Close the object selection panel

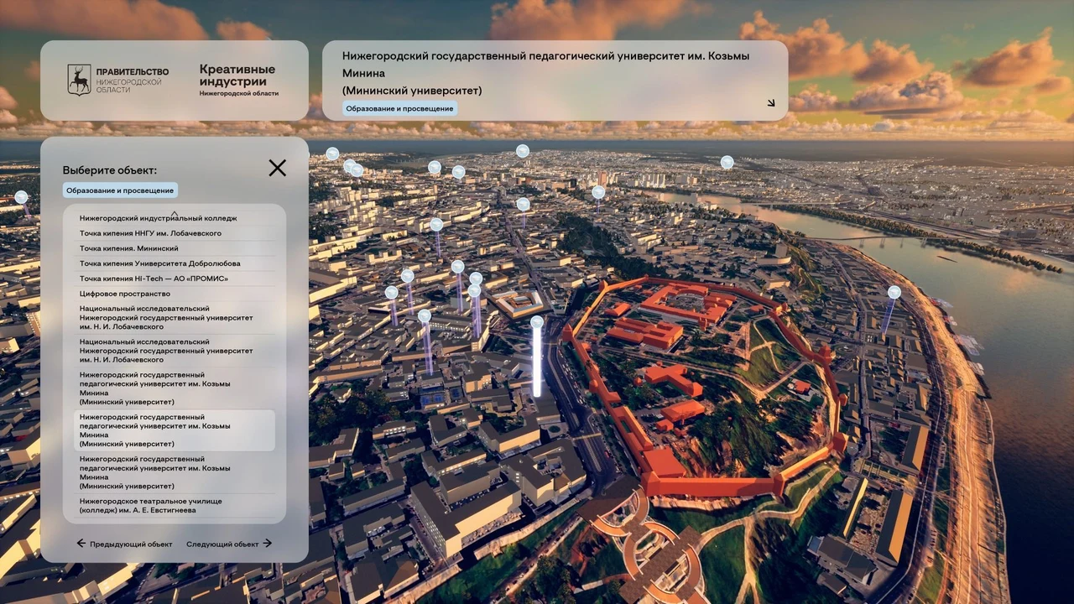pos(277,168)
